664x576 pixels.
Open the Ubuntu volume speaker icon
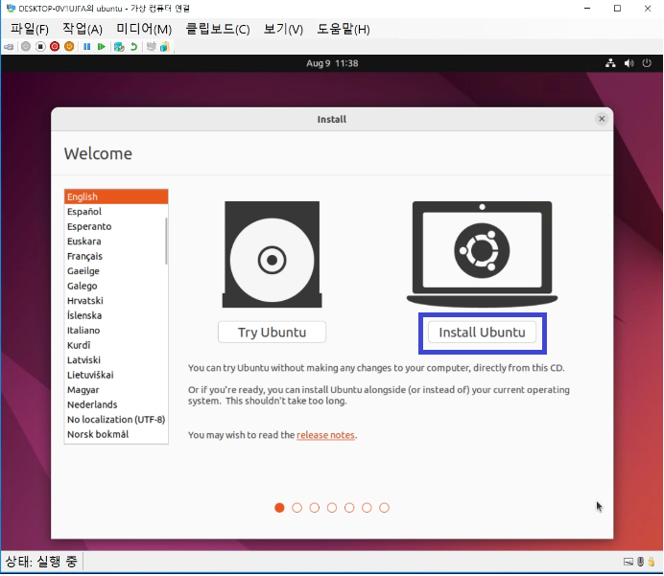[x=628, y=63]
